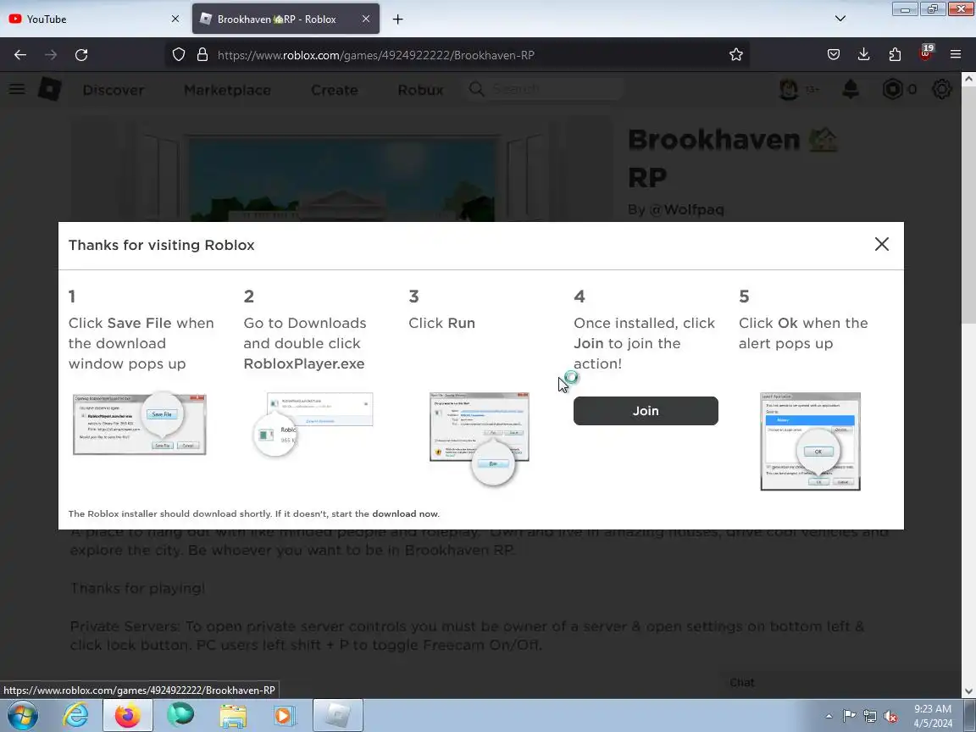Click the uBlock extension icon with badge 19
The width and height of the screenshot is (976, 732).
click(x=925, y=53)
